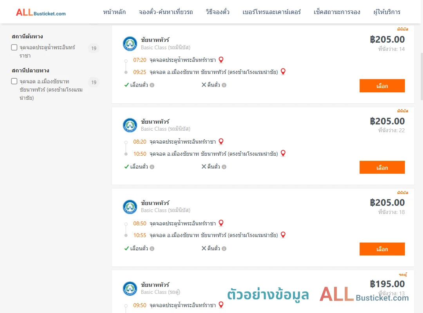The image size is (423, 313).
Task: Open map pin for 09:50 departure point
Action: tap(221, 305)
